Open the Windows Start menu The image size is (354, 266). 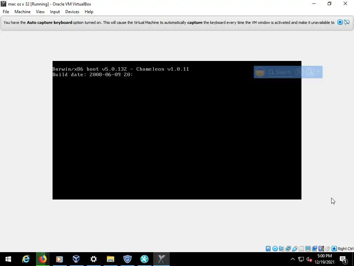tap(8, 259)
